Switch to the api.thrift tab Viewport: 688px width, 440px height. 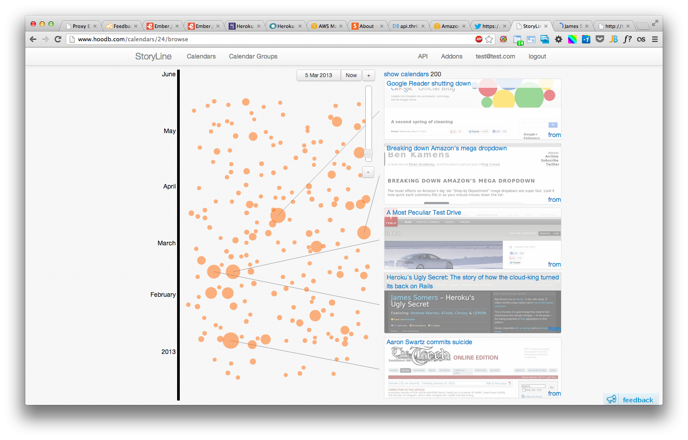tap(408, 26)
